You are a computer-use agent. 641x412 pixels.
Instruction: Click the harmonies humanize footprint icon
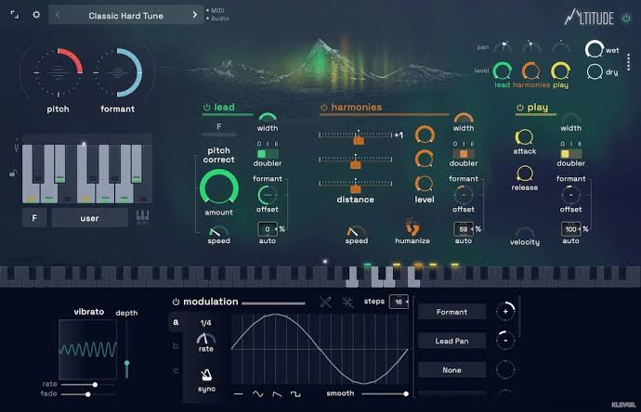tap(412, 227)
